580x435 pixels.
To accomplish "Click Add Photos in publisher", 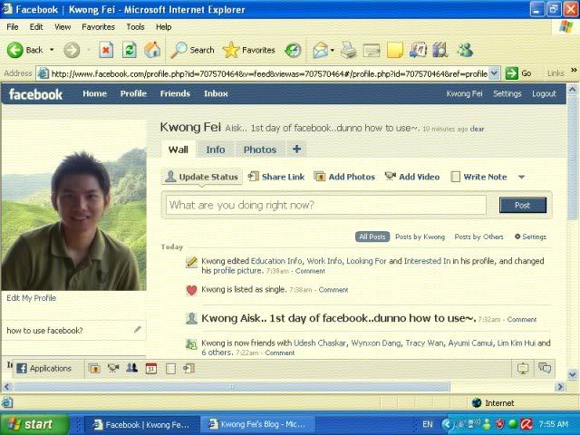I will click(x=344, y=177).
